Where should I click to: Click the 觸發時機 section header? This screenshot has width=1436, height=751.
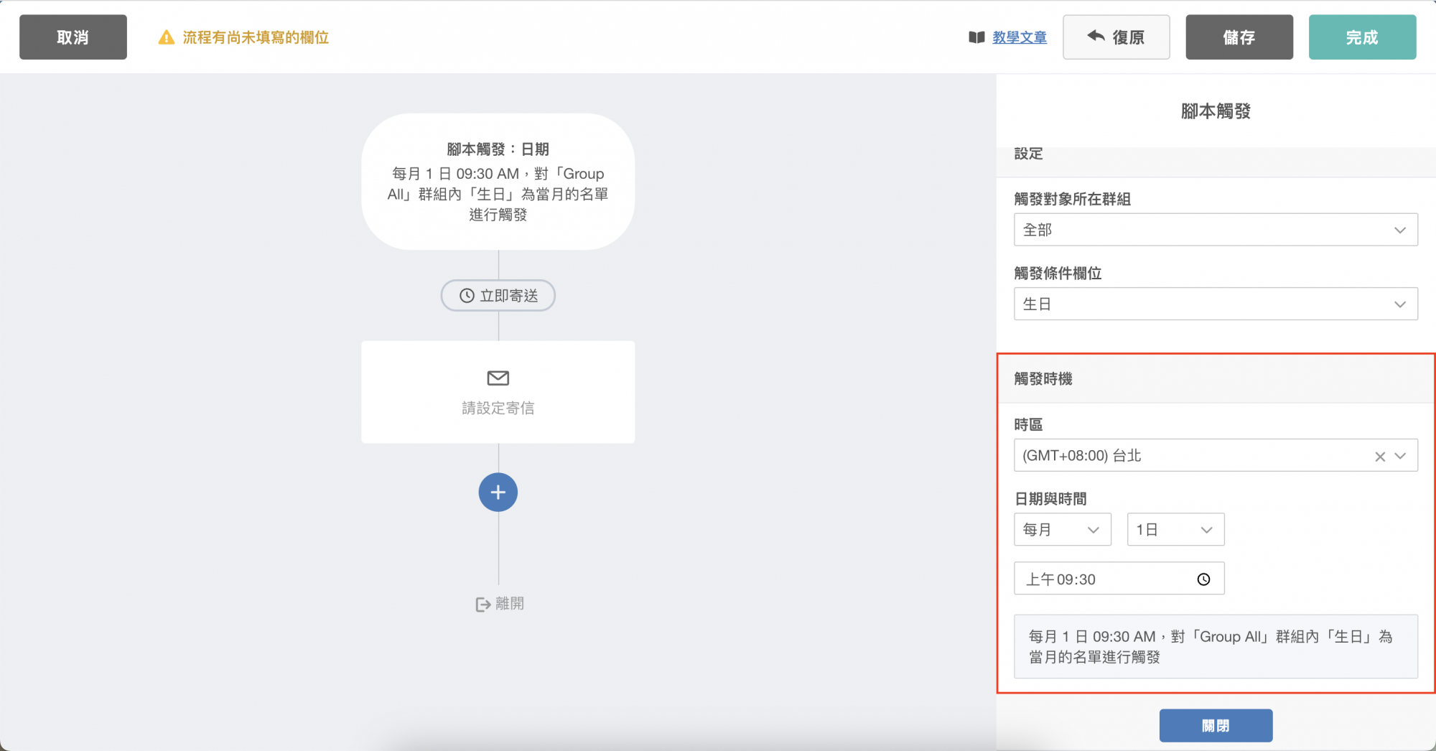(x=1216, y=378)
